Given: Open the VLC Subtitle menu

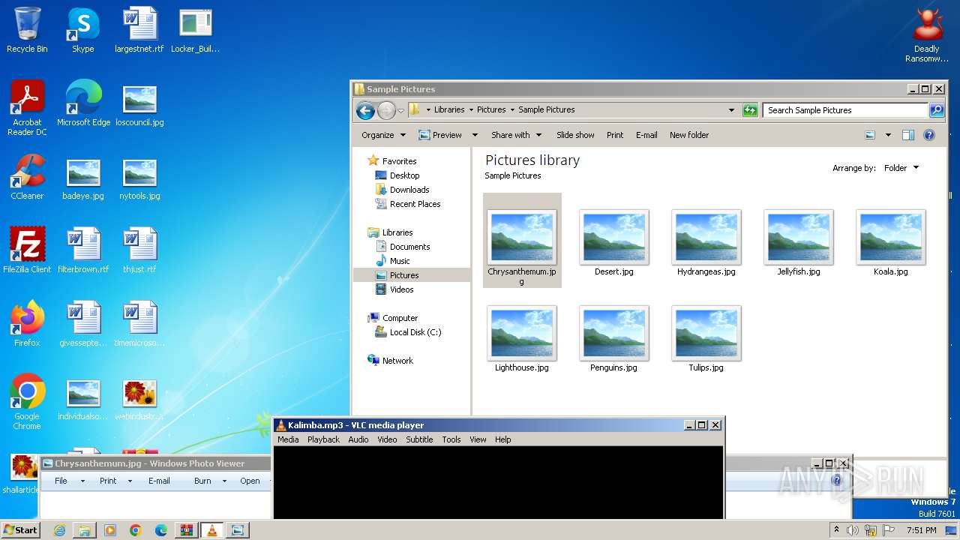Looking at the screenshot, I should (419, 439).
